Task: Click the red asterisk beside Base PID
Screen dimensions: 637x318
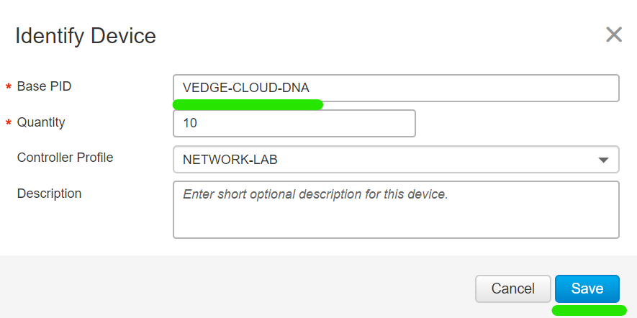Action: coord(8,86)
